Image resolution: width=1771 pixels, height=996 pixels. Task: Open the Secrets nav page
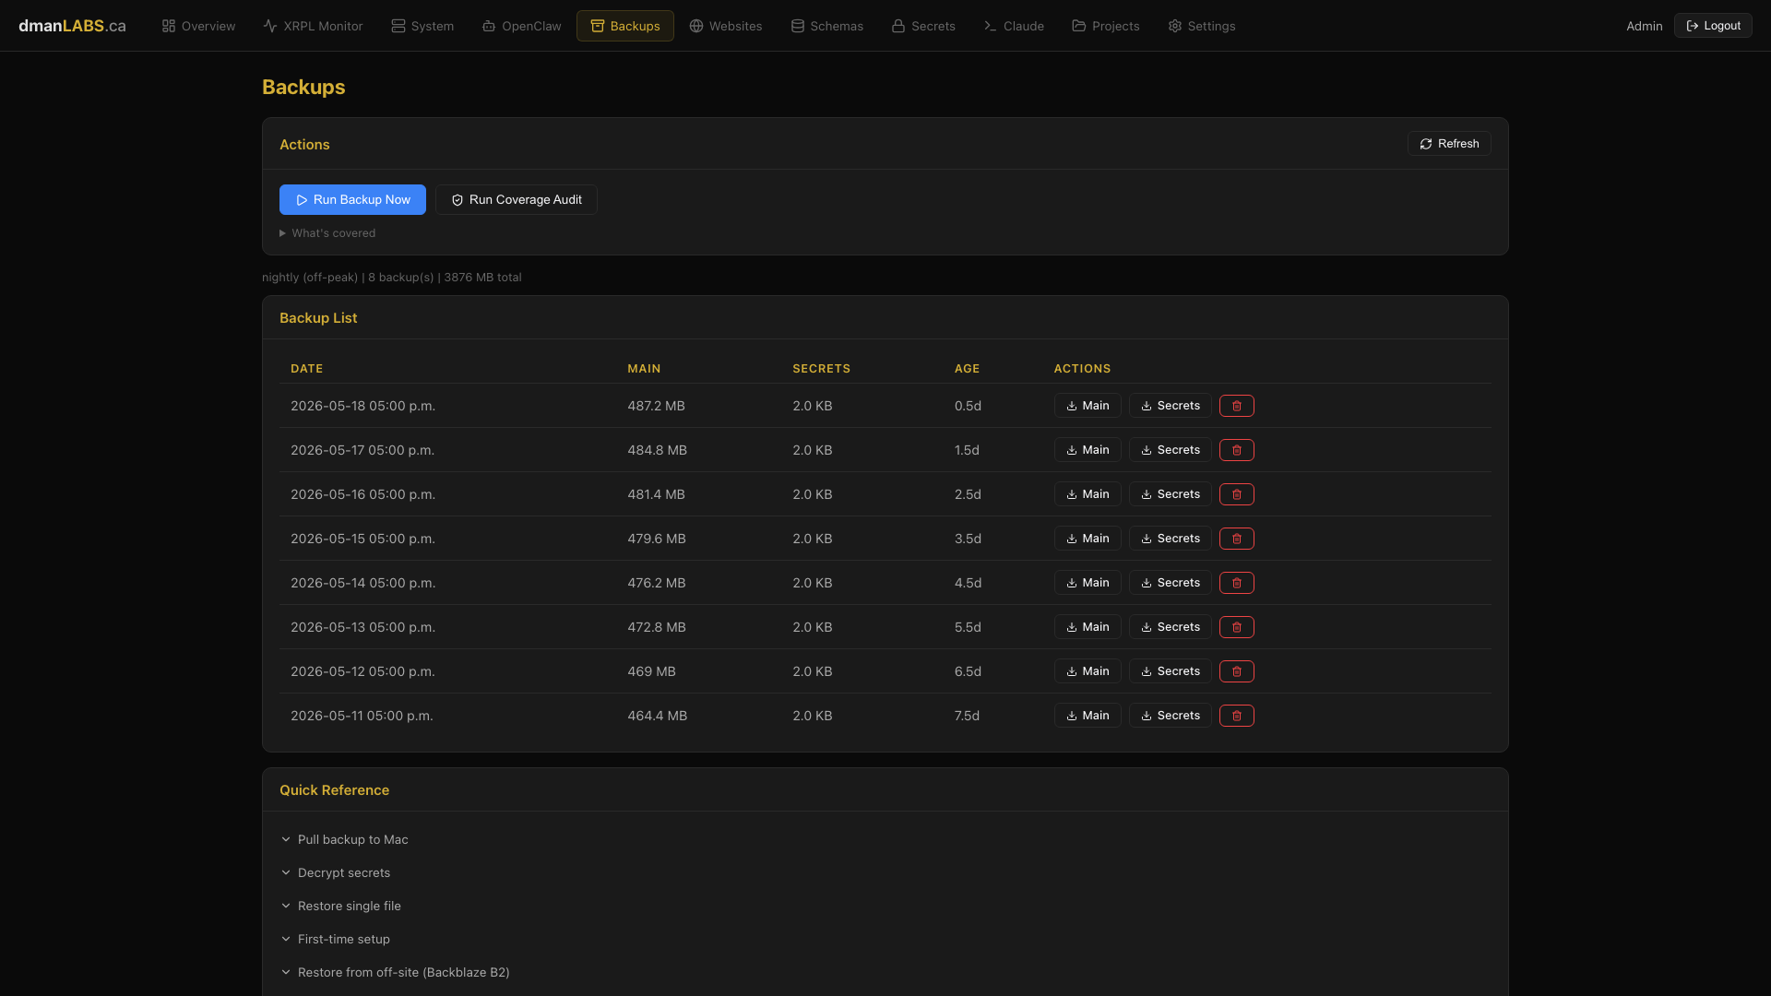click(923, 26)
